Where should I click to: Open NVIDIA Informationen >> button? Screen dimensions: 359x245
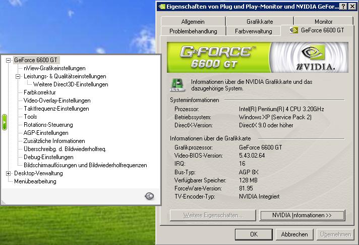[302, 215]
